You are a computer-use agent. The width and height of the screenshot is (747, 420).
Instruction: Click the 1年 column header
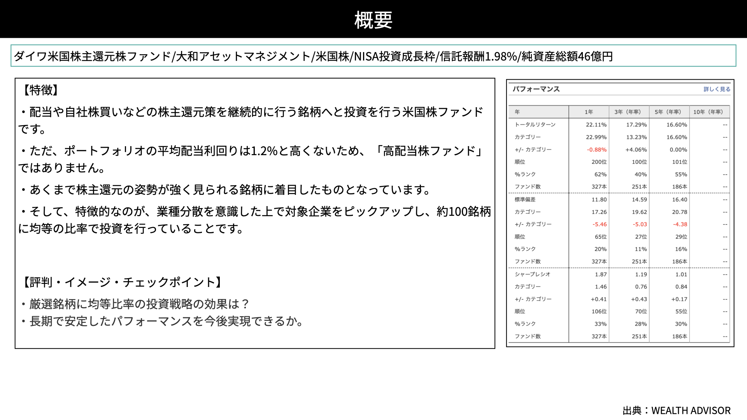pos(589,112)
